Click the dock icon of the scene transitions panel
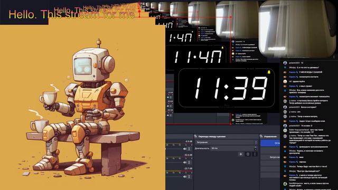Screen dimensions: 338x190 click(x=195, y=136)
